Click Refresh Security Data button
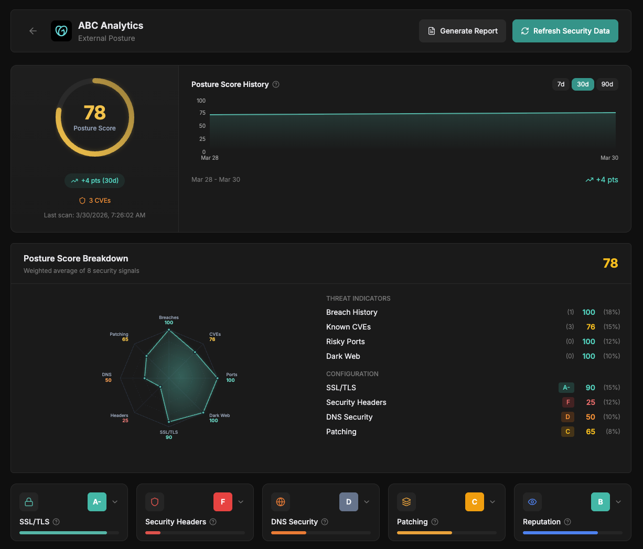This screenshot has width=643, height=549. click(x=565, y=31)
